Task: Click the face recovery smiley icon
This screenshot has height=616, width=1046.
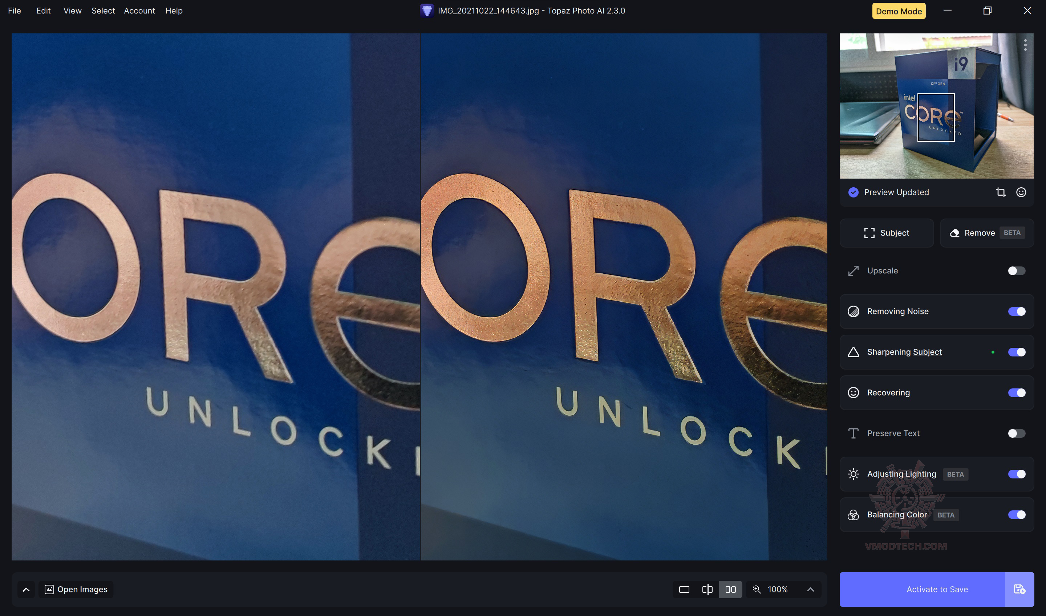Action: (1021, 192)
